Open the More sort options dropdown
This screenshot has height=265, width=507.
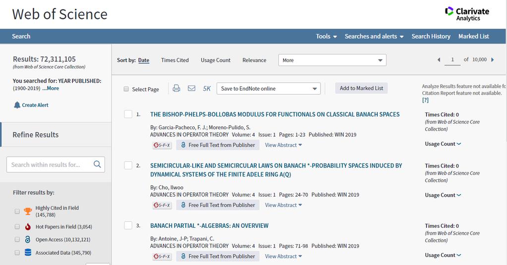click(x=332, y=60)
